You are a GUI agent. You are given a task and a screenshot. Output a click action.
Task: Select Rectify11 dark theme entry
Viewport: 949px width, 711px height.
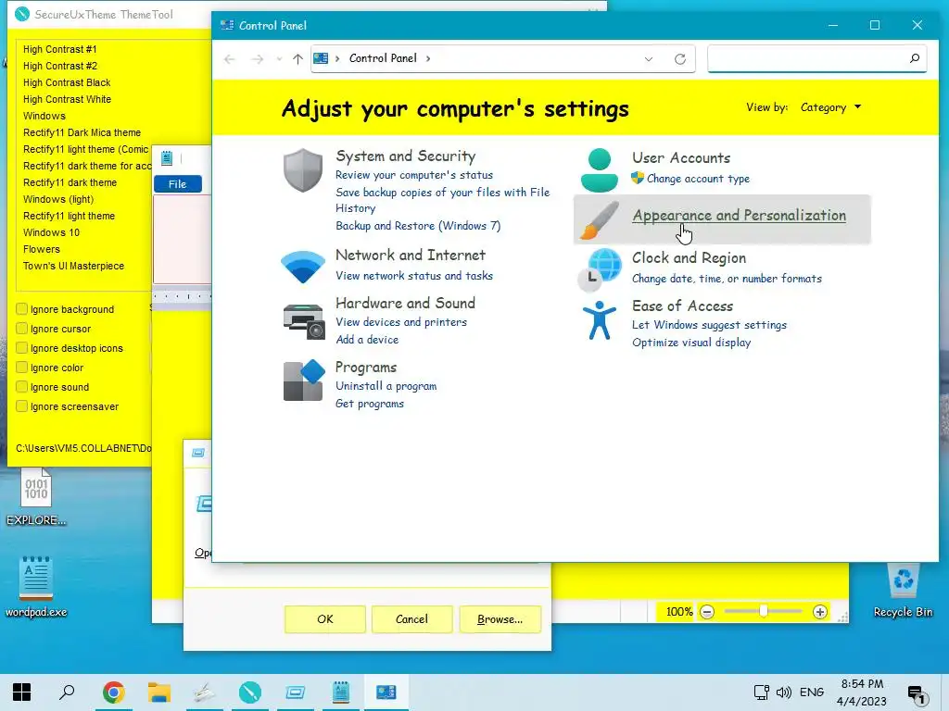click(x=70, y=182)
